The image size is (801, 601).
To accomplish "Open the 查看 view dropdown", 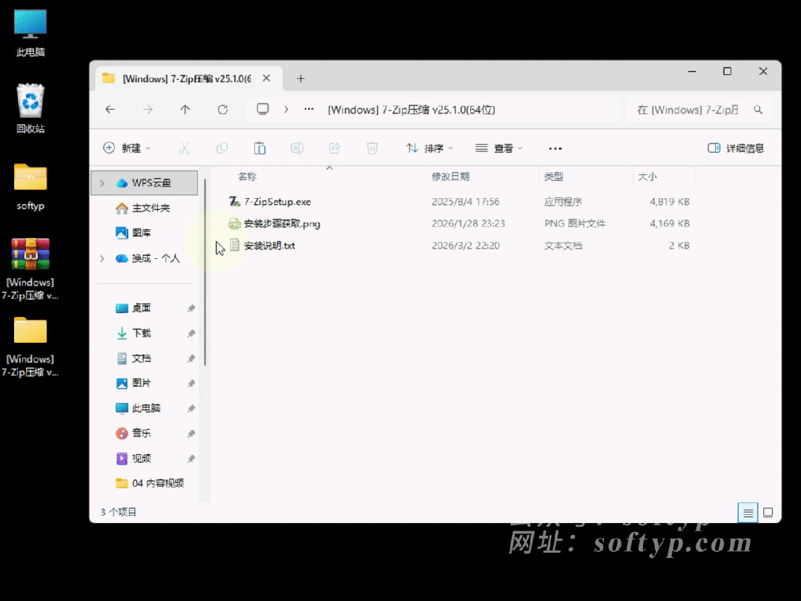I will [499, 148].
